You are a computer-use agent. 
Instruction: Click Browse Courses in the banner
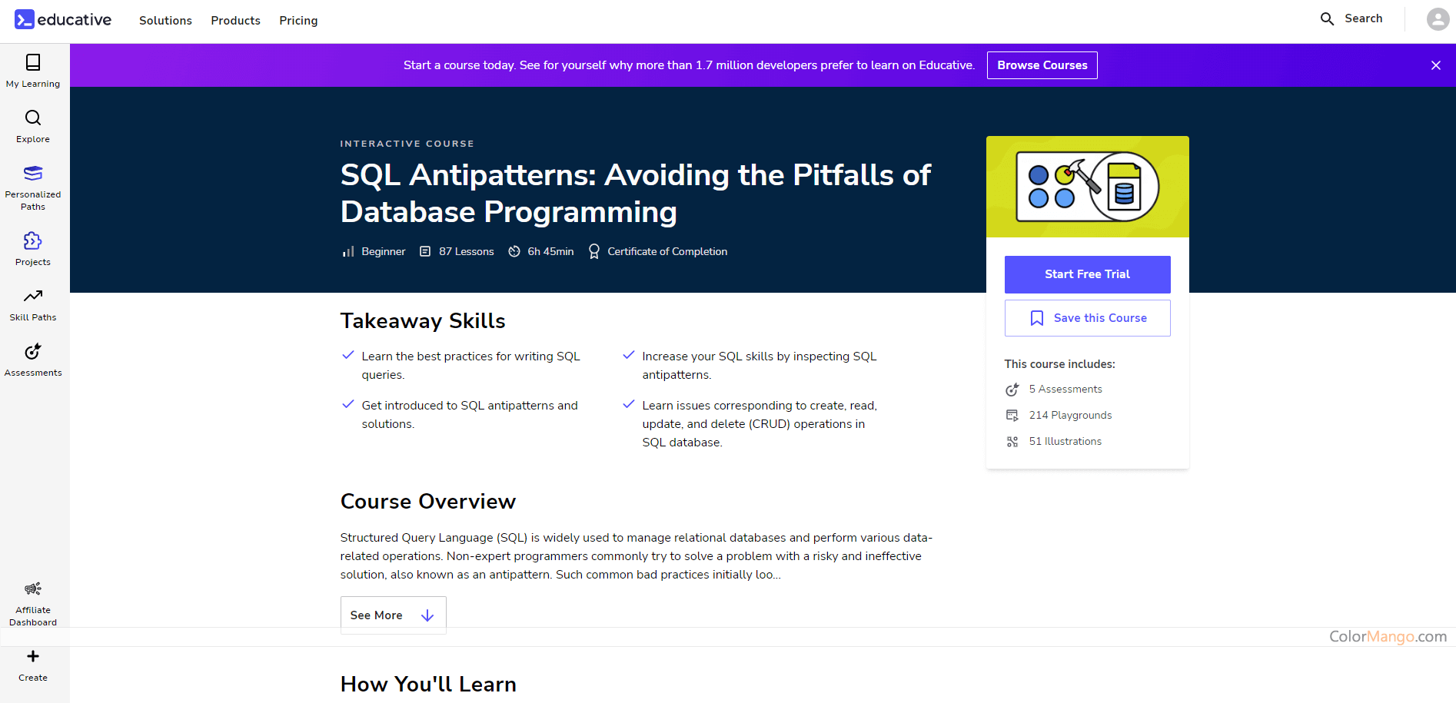(x=1042, y=65)
